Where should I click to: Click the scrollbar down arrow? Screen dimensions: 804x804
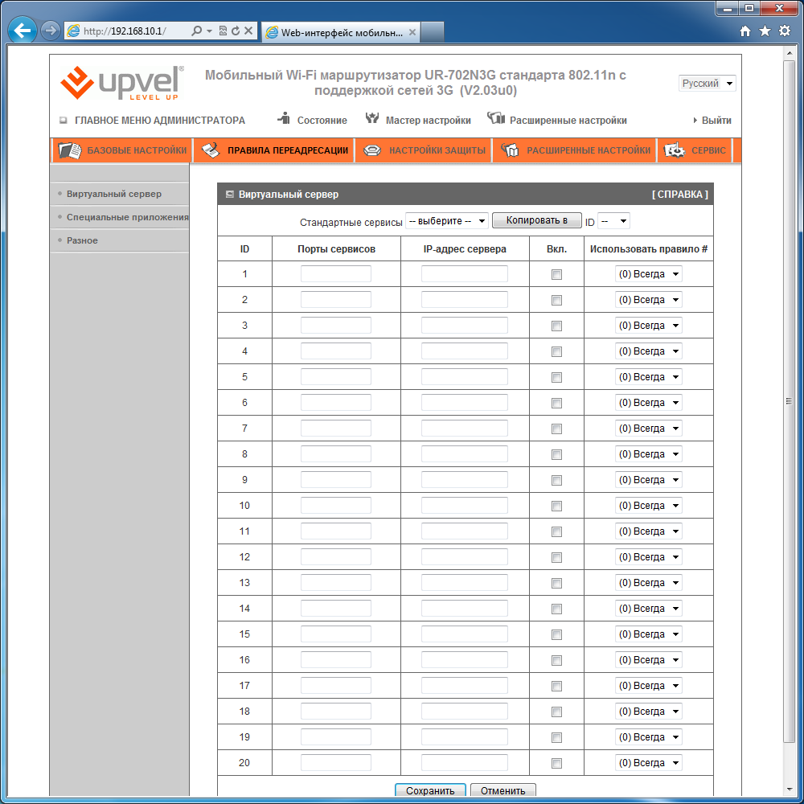(x=789, y=790)
